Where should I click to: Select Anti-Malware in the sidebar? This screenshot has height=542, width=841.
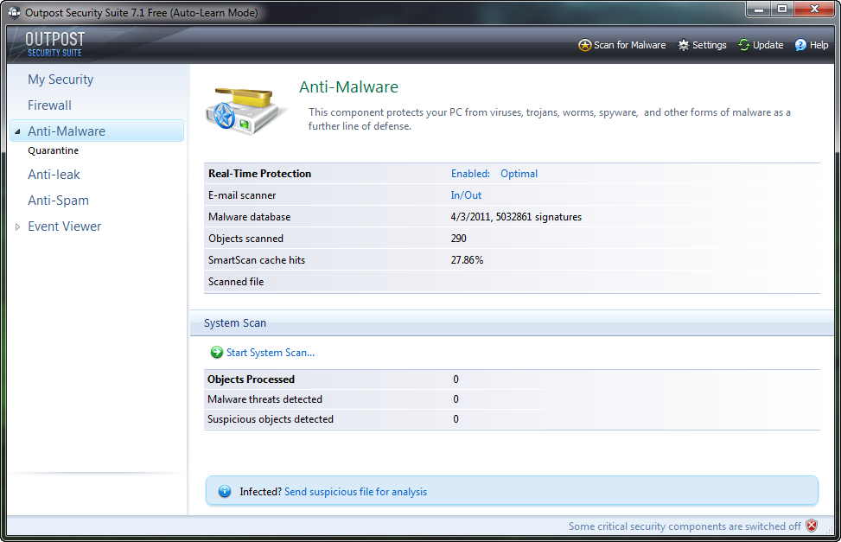[x=97, y=131]
